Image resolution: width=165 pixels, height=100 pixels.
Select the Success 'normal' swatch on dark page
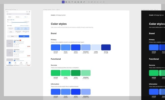154,73
